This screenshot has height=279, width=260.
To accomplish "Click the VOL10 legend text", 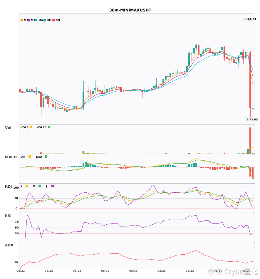I will pyautogui.click(x=41, y=127).
